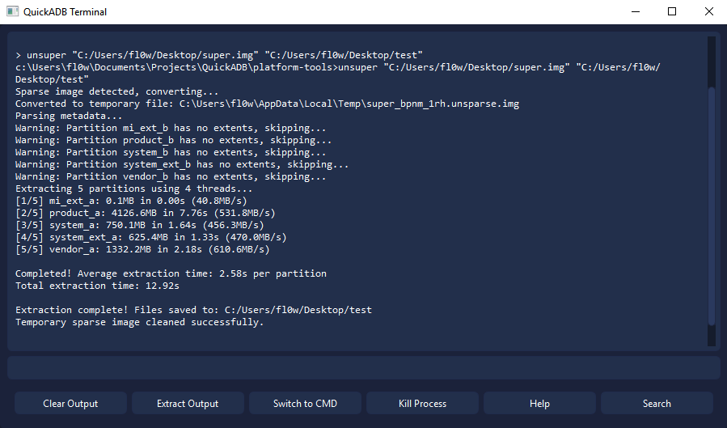The width and height of the screenshot is (727, 428).
Task: Click the [3/5] system_a result line
Action: click(140, 225)
